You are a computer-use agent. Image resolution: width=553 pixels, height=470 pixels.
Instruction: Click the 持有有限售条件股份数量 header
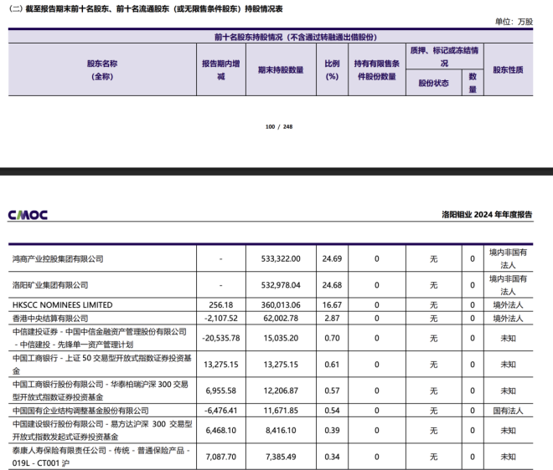click(377, 69)
